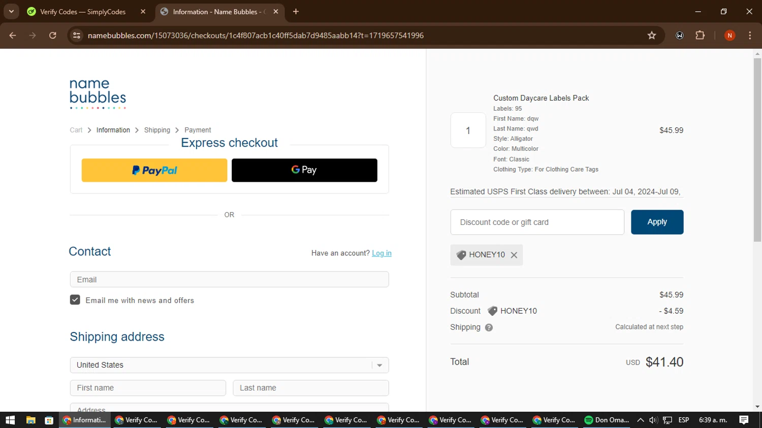Open the Chrome profile N avatar

point(729,36)
